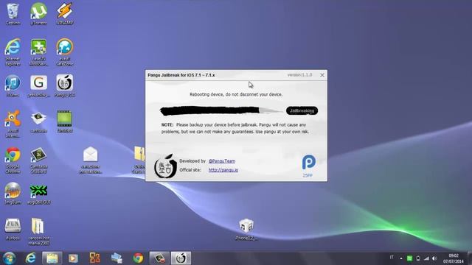The width and height of the screenshot is (472, 265).
Task: Open the folder icon behind the Pangu window
Action: point(139,160)
